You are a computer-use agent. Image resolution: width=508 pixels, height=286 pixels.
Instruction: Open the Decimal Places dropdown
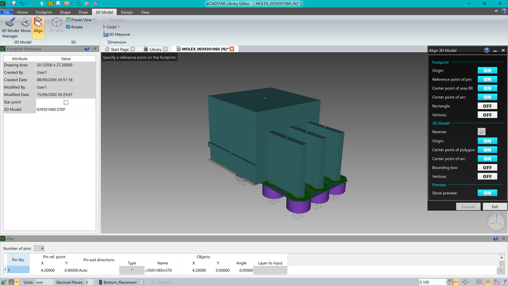89,282
